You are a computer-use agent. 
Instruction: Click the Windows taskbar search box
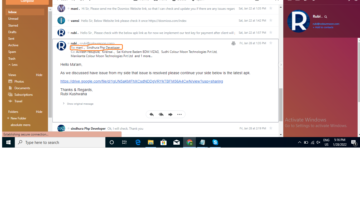(x=60, y=142)
